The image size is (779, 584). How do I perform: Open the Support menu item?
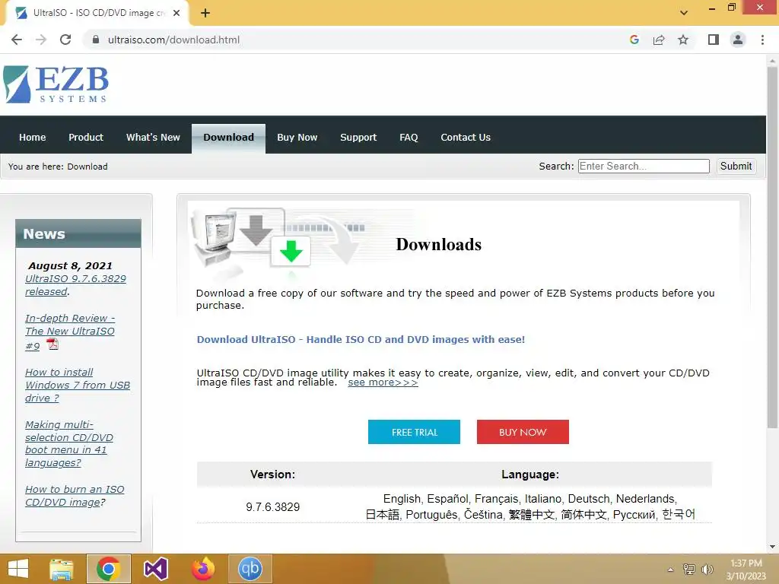358,137
